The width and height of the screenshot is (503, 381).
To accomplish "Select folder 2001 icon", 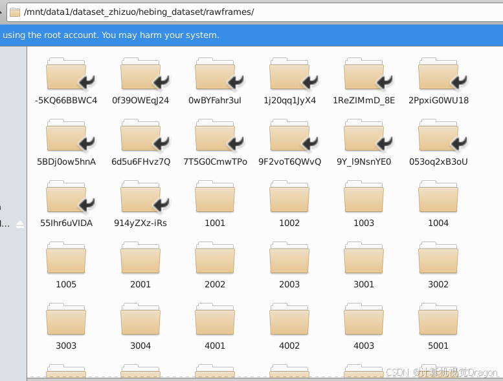I will 140,258.
